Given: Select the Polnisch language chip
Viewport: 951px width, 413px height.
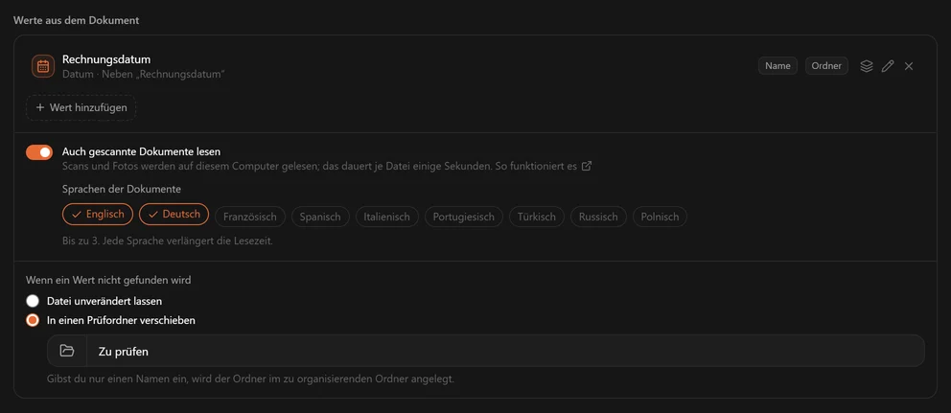Looking at the screenshot, I should (x=660, y=217).
